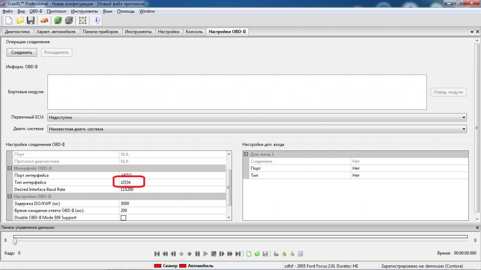Click the gray disconnect plug icon
The height and width of the screenshot is (270, 481).
tap(69, 20)
